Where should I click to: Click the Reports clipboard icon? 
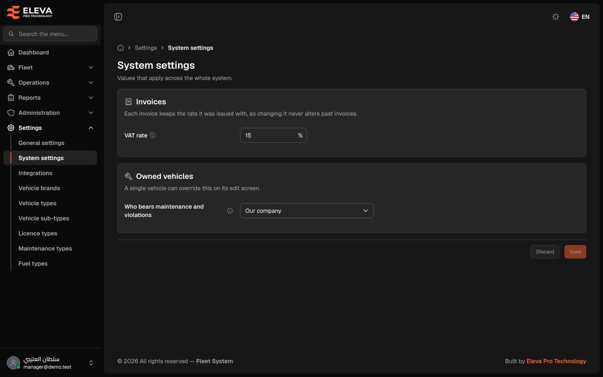(x=11, y=98)
